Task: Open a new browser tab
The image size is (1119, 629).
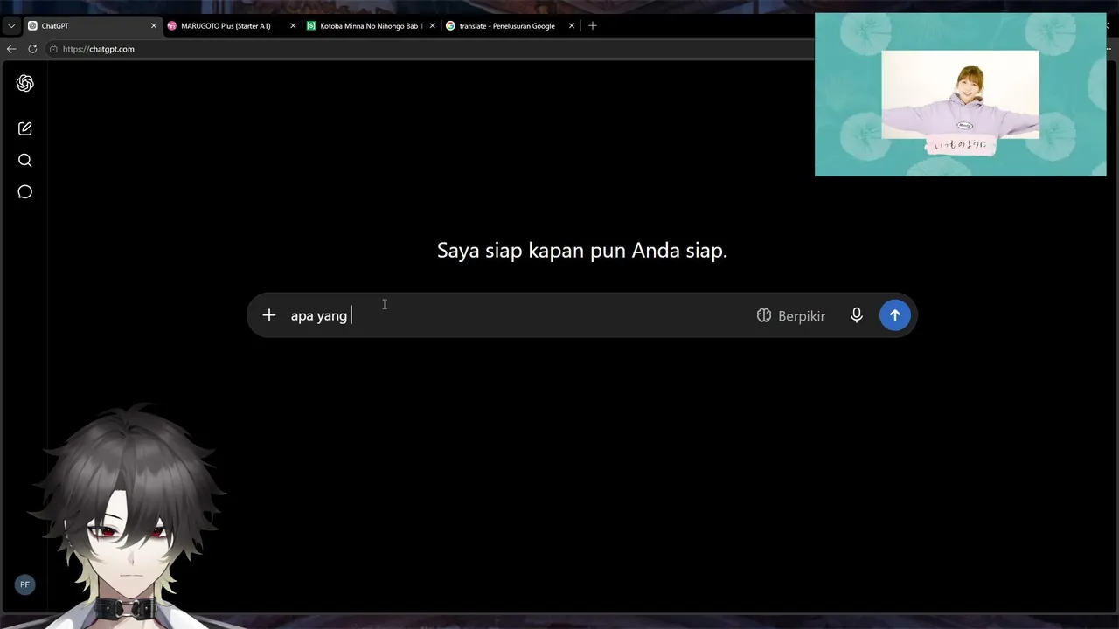Action: (593, 26)
